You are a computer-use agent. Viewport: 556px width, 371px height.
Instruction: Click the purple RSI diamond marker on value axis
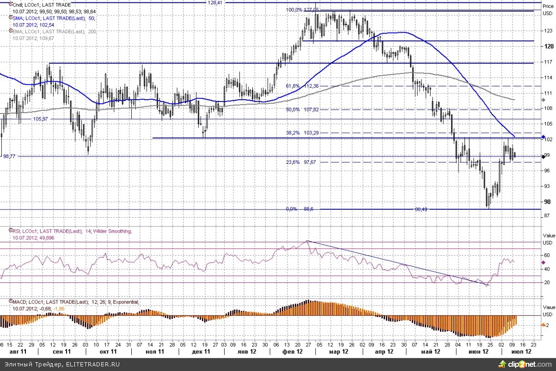pos(543,262)
